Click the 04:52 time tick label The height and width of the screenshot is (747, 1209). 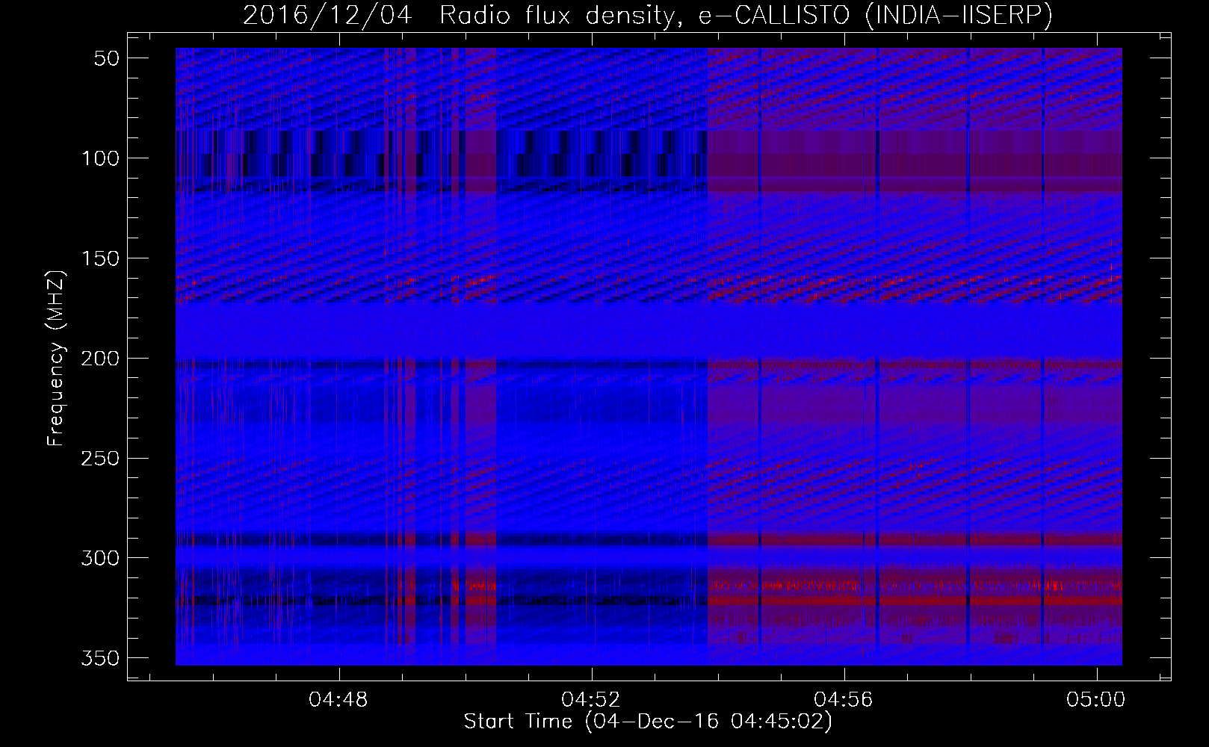(591, 700)
